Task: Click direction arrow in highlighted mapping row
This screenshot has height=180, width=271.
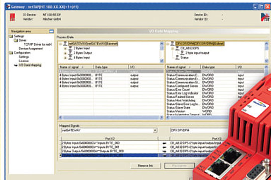Action: [x=164, y=156]
